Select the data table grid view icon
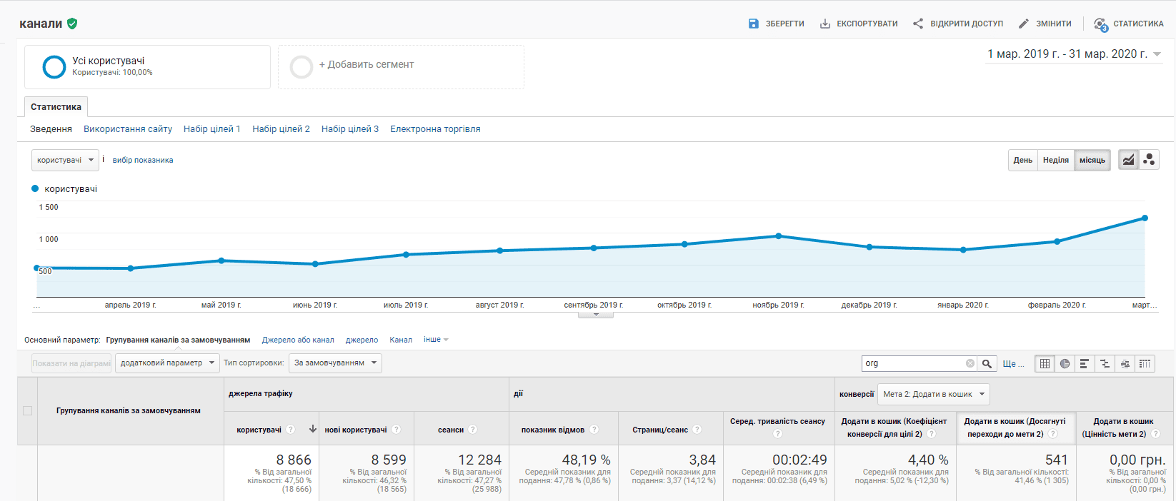 point(1045,363)
